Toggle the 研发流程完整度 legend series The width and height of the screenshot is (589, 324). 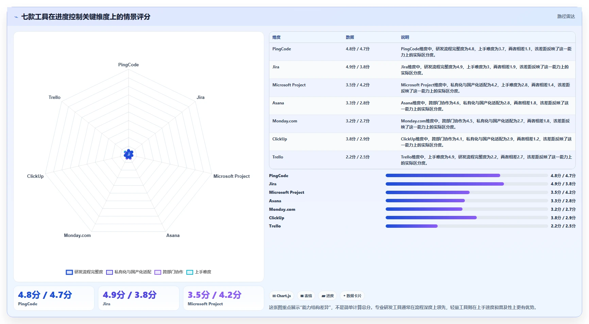pyautogui.click(x=84, y=272)
